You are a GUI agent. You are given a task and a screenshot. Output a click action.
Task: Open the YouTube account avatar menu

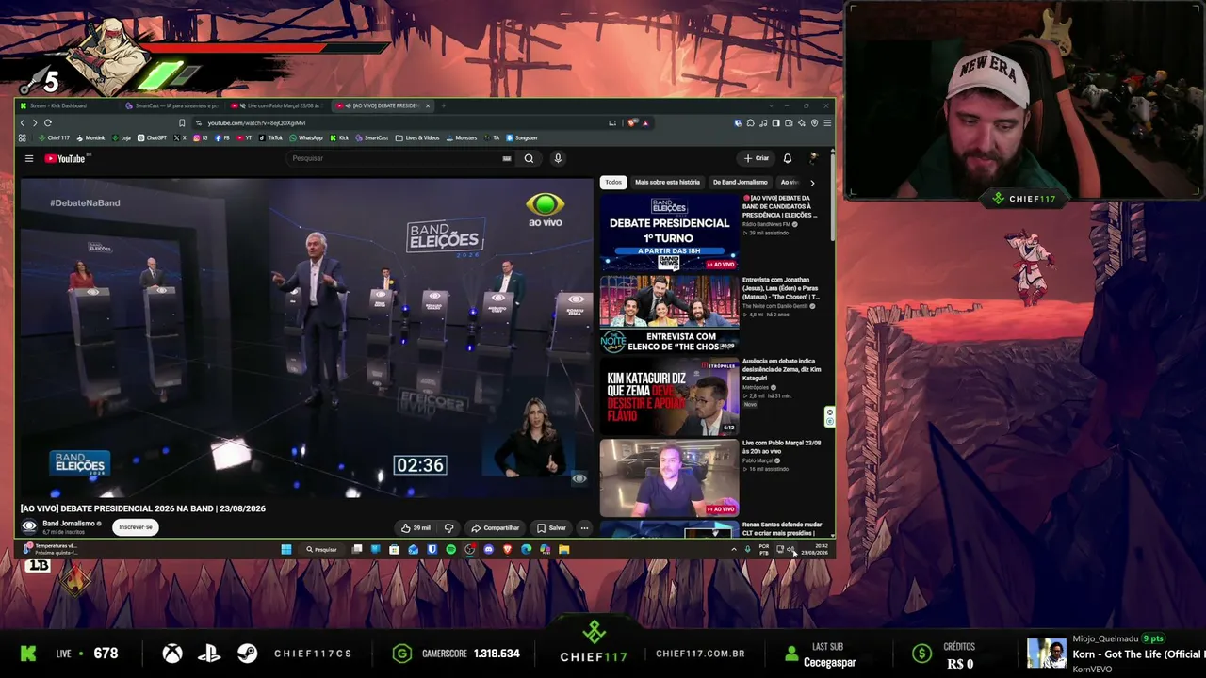tap(812, 158)
